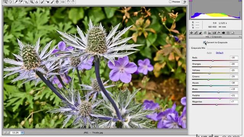Select the Crop tool
Viewport: 244px width, 137px height.
(32, 2)
